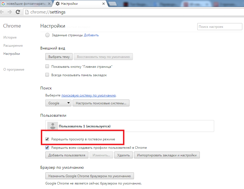
Task: Click the Изменить button
Action: pos(101,155)
